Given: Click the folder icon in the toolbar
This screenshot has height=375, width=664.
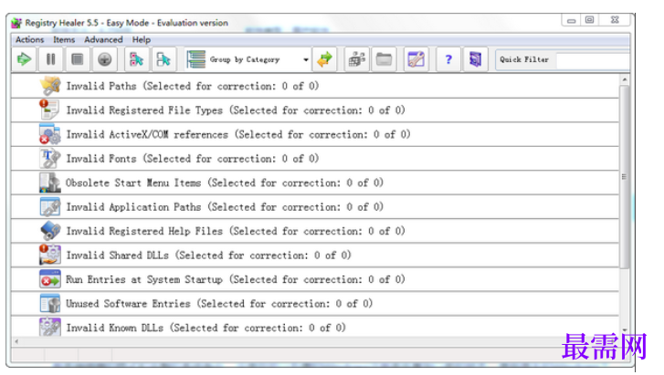Looking at the screenshot, I should coord(385,59).
